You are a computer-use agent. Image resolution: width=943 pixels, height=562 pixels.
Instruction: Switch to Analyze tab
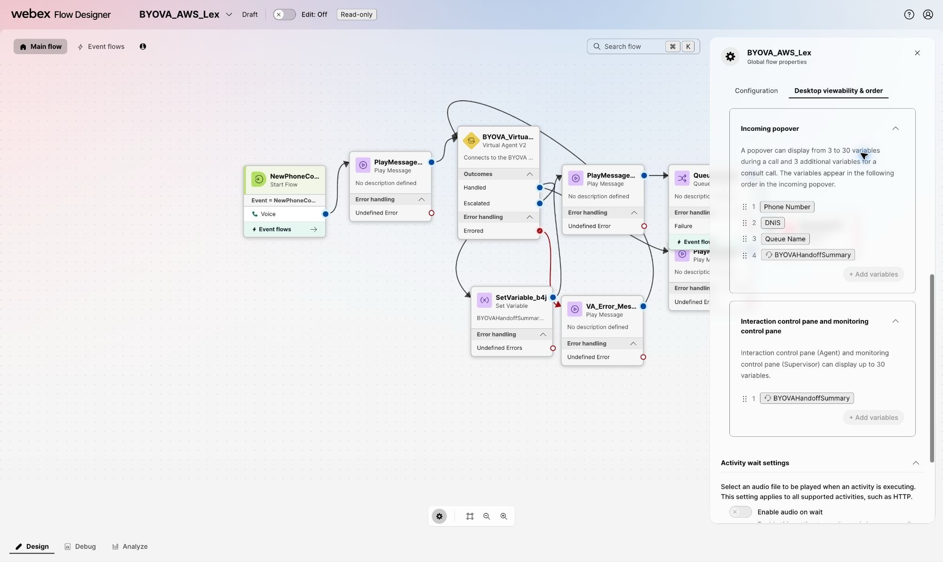[130, 546]
